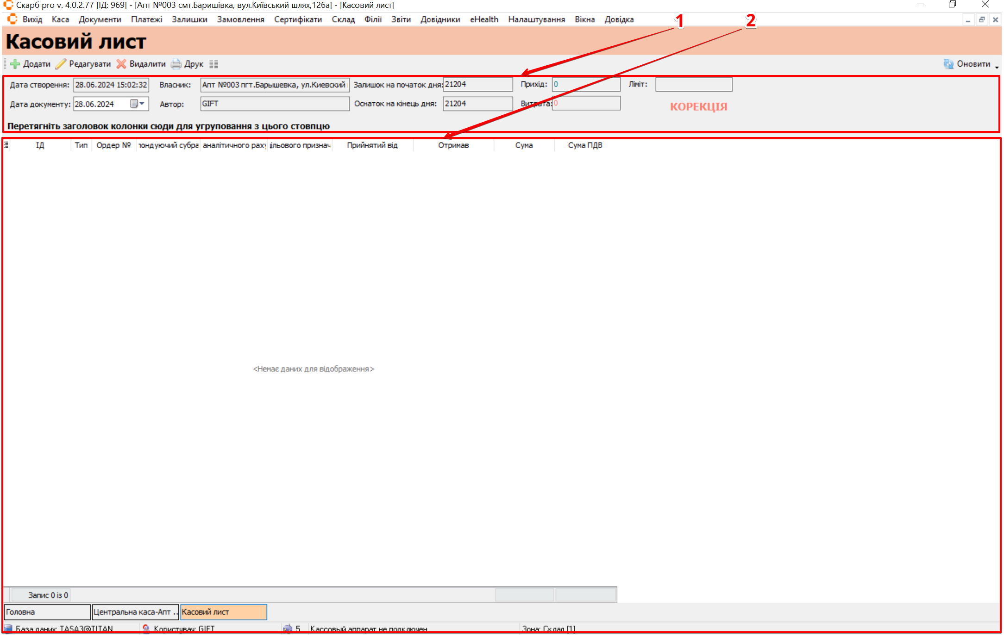Viewport: 1004px width, 635px height.
Task: Expand the arrow next to Оновити
Action: pos(997,67)
